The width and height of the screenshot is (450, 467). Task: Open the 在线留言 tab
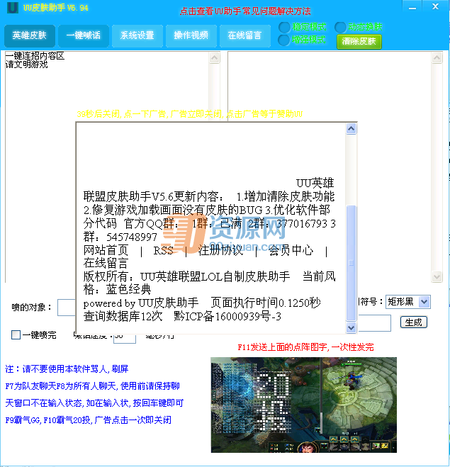click(x=244, y=35)
